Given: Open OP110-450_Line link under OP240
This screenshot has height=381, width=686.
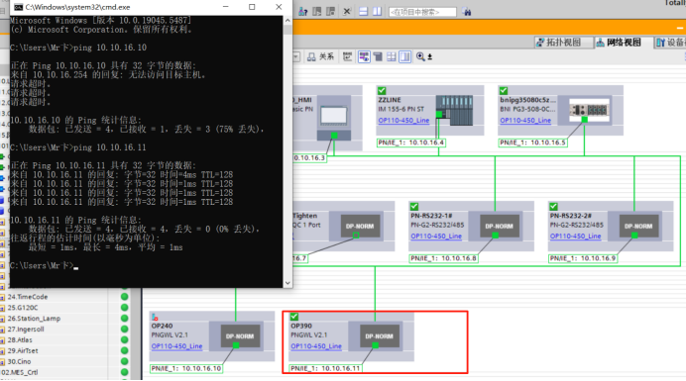Looking at the screenshot, I should (x=176, y=346).
